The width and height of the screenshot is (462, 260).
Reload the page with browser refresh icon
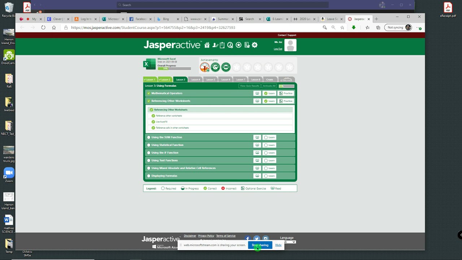coord(43,27)
